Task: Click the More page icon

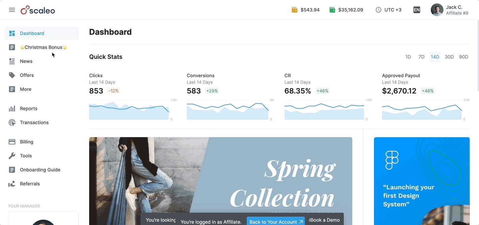Action: [12, 89]
